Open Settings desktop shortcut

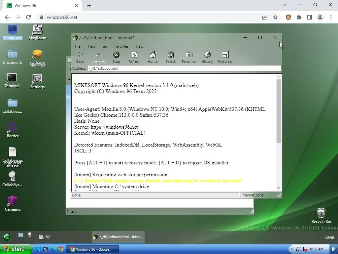coord(37,82)
